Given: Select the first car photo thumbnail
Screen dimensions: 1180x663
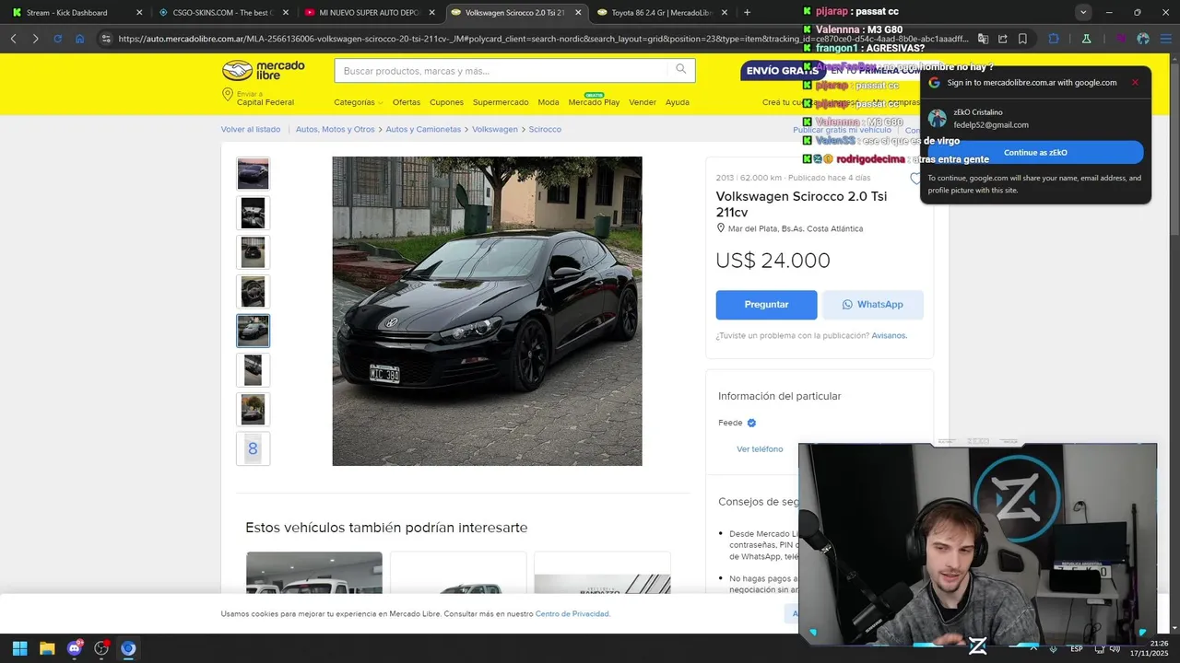Looking at the screenshot, I should [x=253, y=173].
